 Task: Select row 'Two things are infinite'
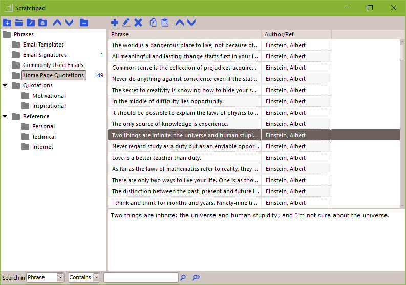254,135
